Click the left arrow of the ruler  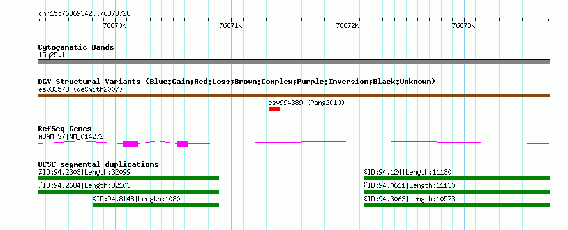point(40,20)
